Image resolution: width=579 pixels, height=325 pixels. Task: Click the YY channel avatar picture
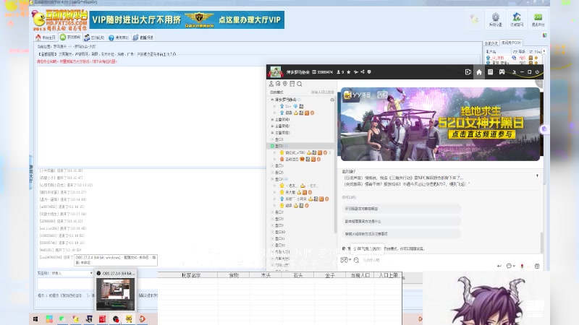(276, 71)
